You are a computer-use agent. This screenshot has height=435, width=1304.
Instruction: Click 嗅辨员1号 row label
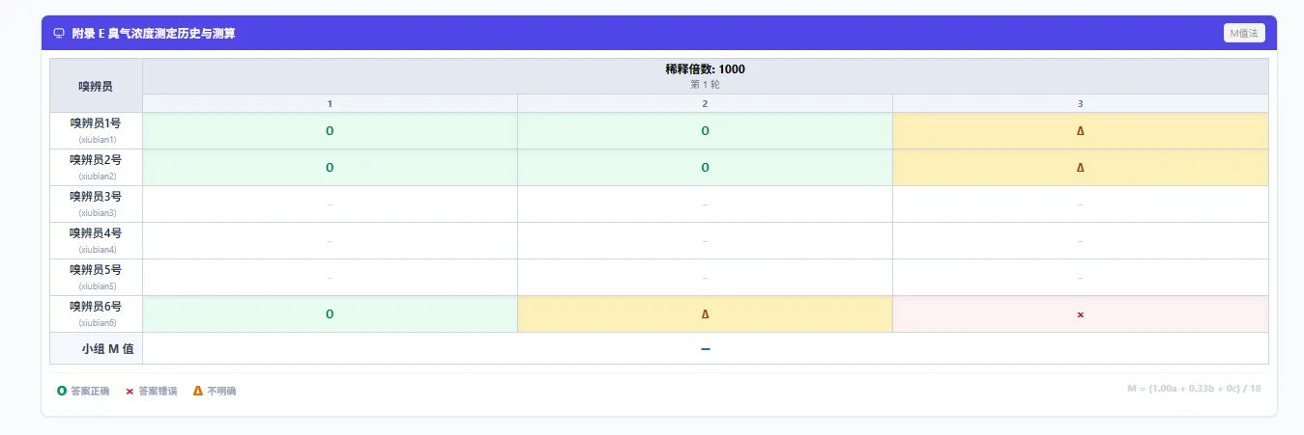pos(96,123)
